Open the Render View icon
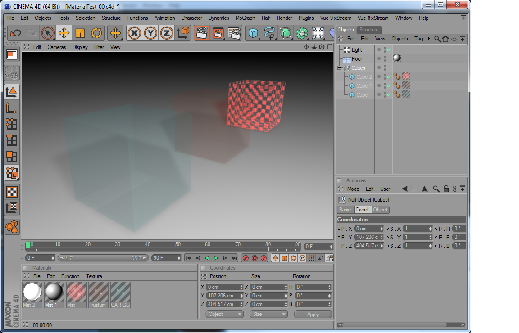The height and width of the screenshot is (333, 519). pyautogui.click(x=201, y=33)
